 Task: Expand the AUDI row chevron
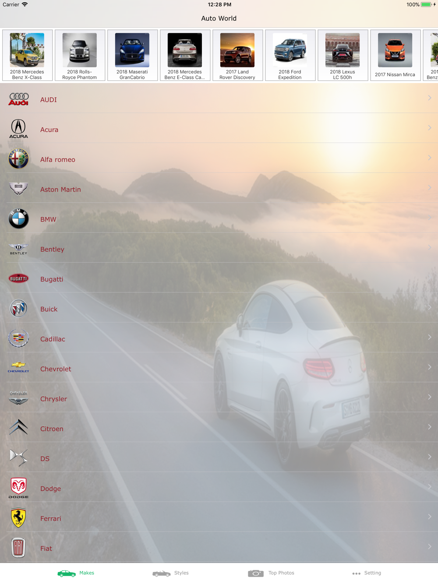pos(430,98)
